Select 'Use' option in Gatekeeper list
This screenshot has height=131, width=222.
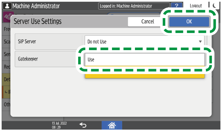[x=144, y=60]
